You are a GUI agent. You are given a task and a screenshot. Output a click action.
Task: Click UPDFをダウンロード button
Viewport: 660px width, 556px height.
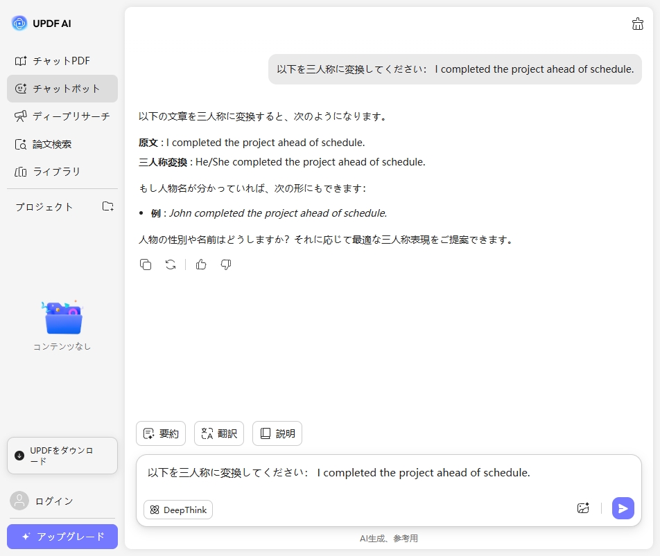click(62, 456)
